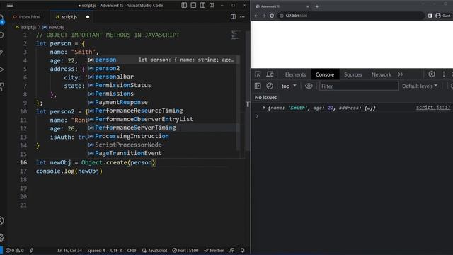453x255 pixels.
Task: Click the unsaved dot on script.js tab
Action: [88, 17]
